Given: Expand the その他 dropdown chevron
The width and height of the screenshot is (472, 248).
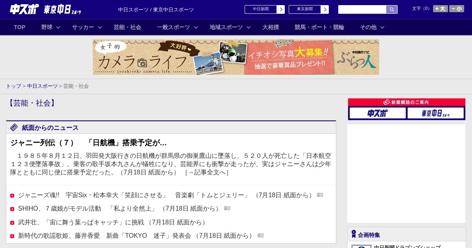Looking at the screenshot, I should coord(382,27).
